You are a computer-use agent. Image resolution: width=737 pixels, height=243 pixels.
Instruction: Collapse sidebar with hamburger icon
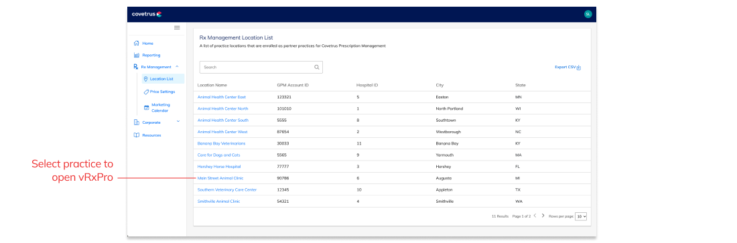tap(177, 27)
